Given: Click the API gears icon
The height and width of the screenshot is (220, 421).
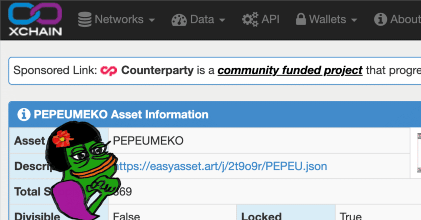Looking at the screenshot, I should pyautogui.click(x=250, y=19).
